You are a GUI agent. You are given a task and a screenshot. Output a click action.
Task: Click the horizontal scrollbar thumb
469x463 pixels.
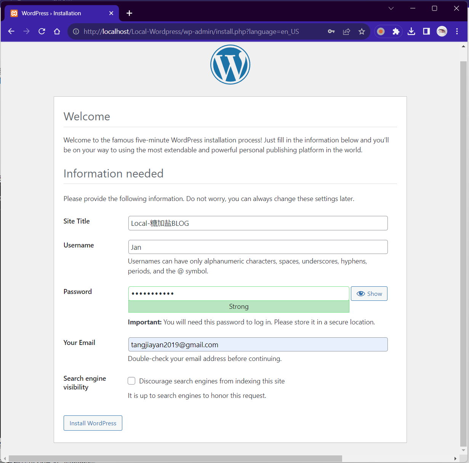175,458
